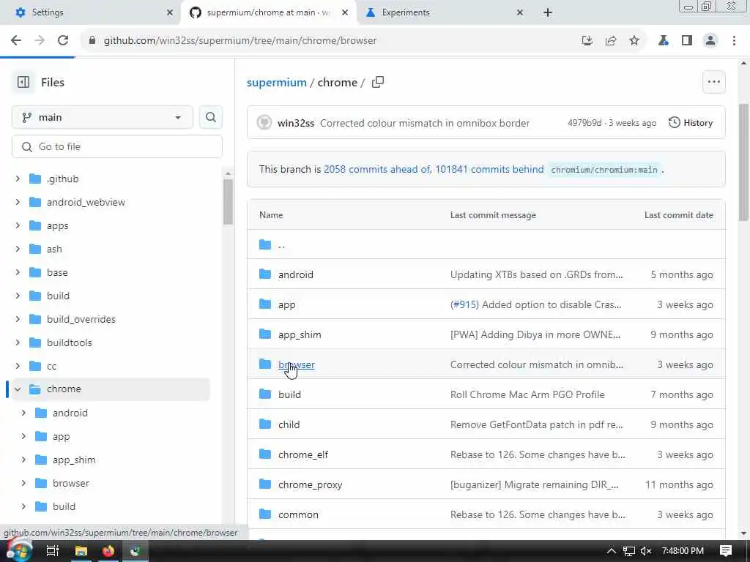Click the History clock icon

click(674, 123)
